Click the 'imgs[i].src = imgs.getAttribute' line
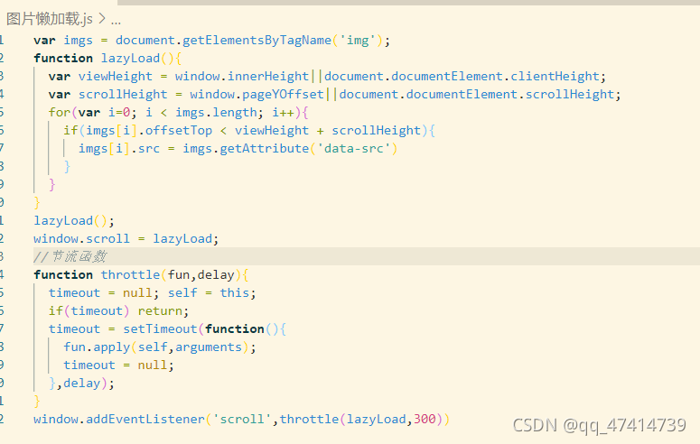Screen dimensions: 700x444 point(238,149)
